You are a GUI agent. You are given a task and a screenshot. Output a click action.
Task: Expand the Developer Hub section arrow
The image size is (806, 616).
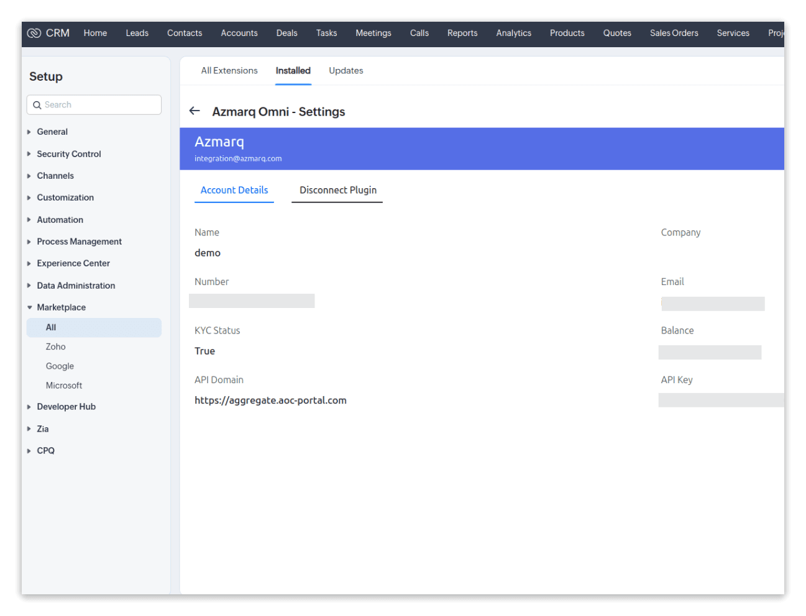(29, 407)
